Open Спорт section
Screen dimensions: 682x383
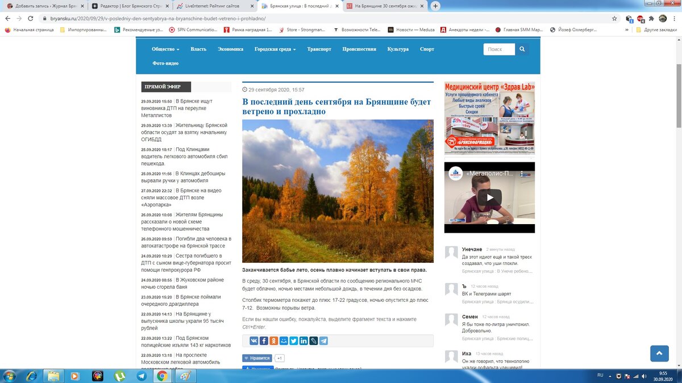click(427, 49)
